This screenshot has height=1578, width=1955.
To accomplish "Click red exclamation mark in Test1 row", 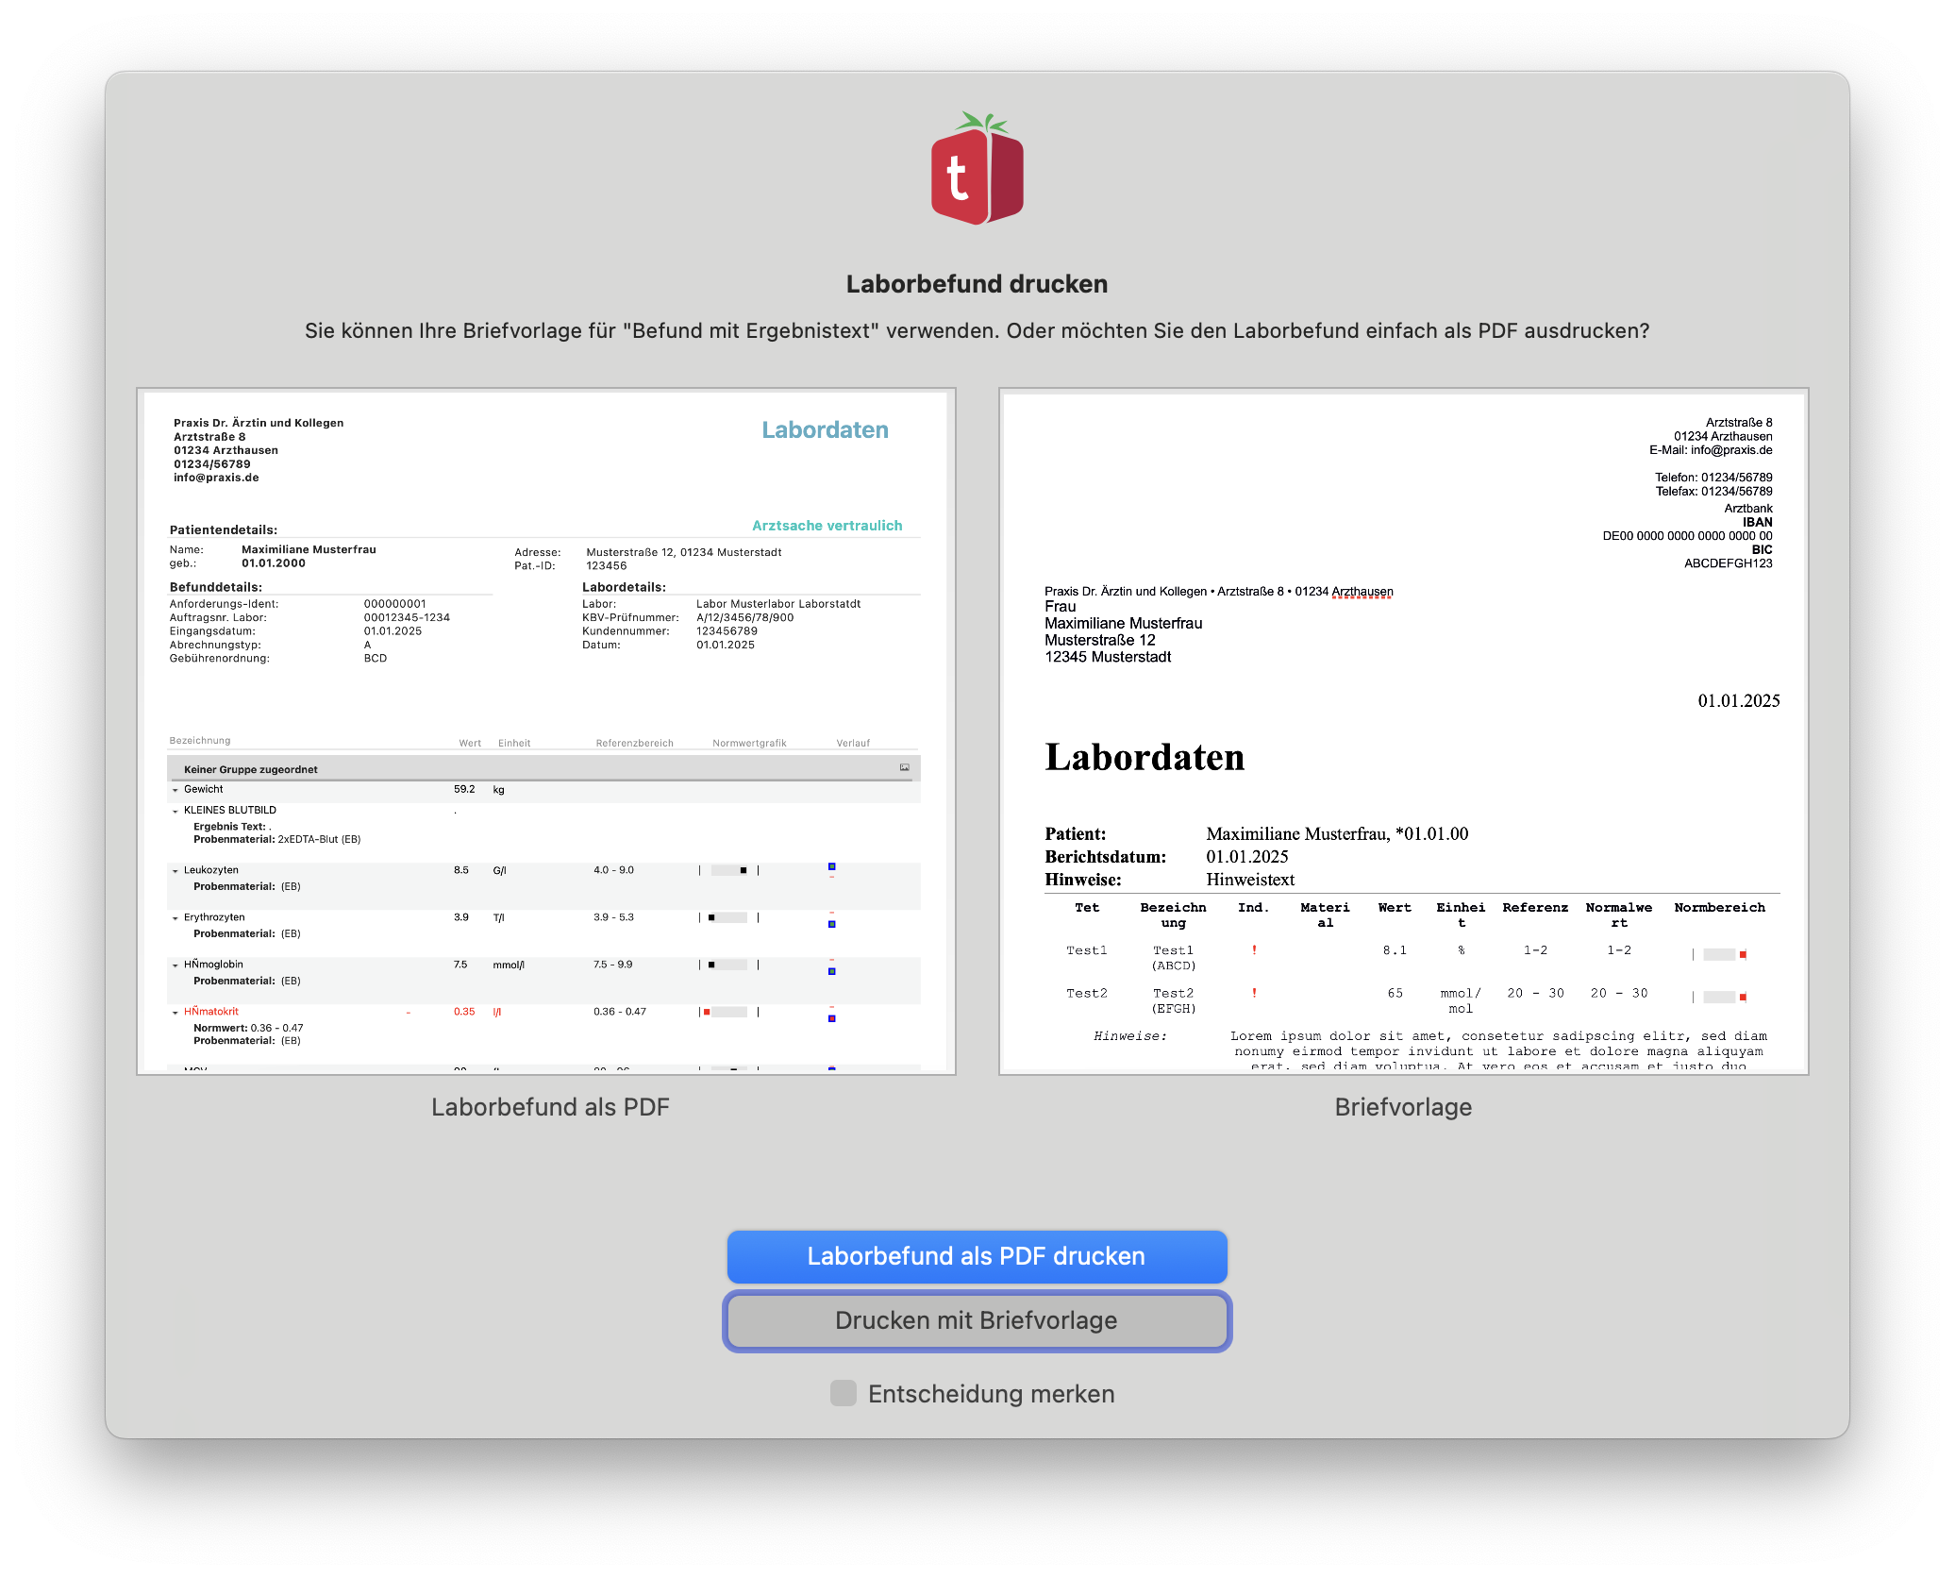I will click(x=1254, y=950).
